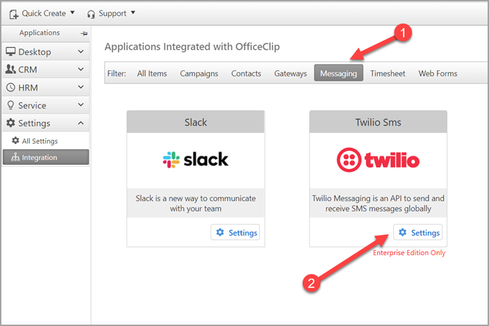The height and width of the screenshot is (326, 489).
Task: Select the Gateways filter tab
Action: pos(290,74)
